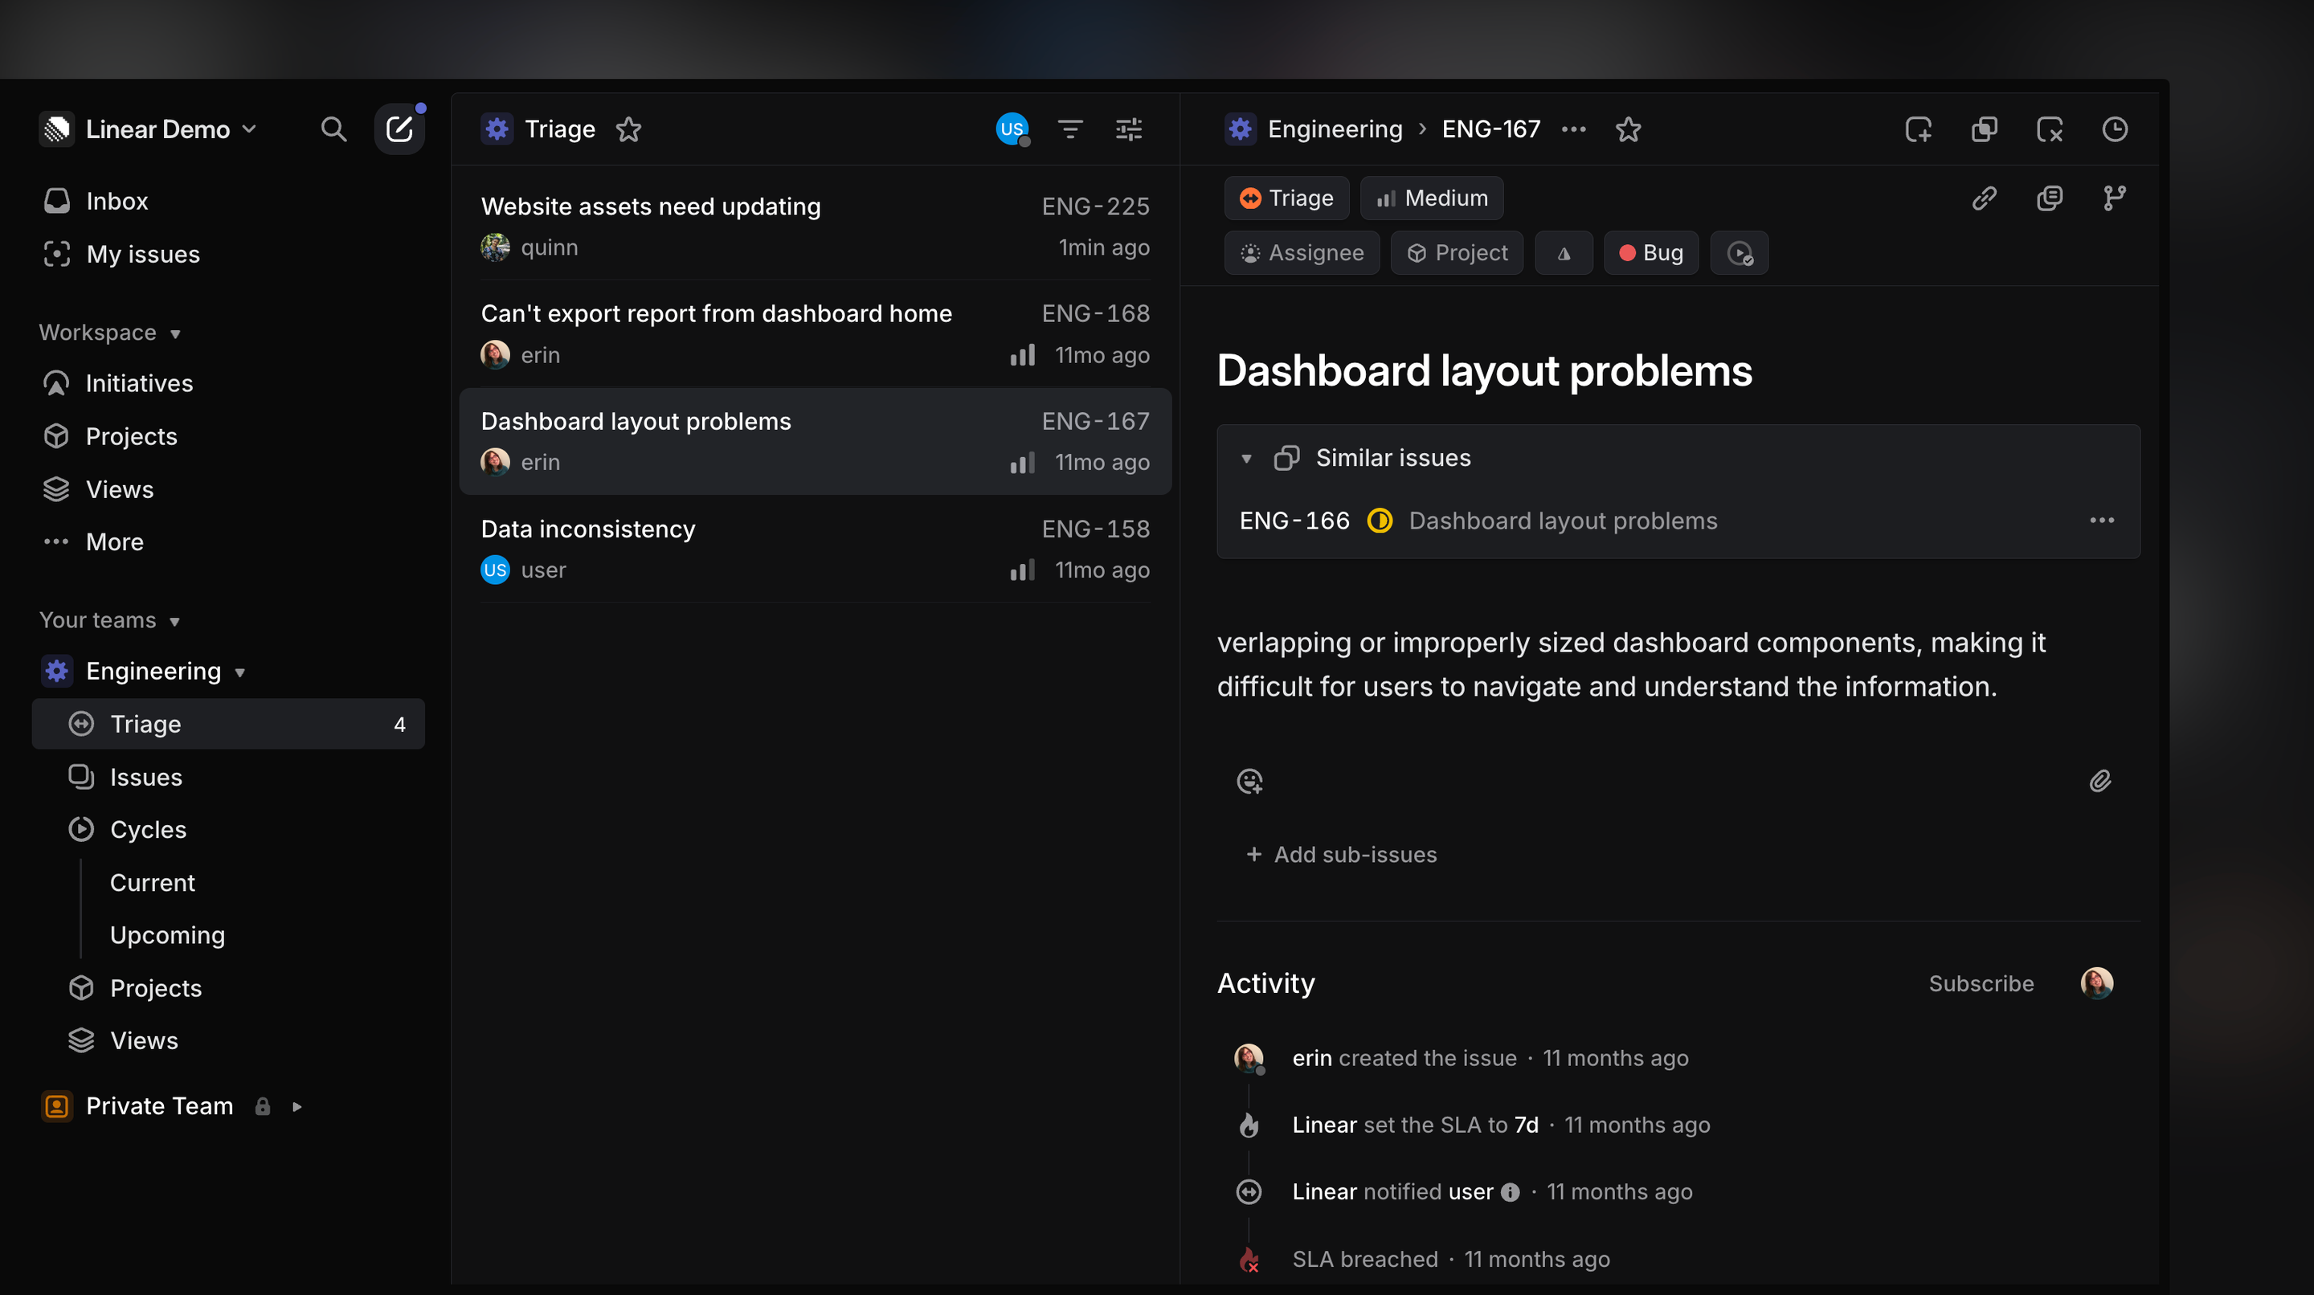Snooze the issue with clock icon
This screenshot has width=2314, height=1295.
coord(2116,129)
